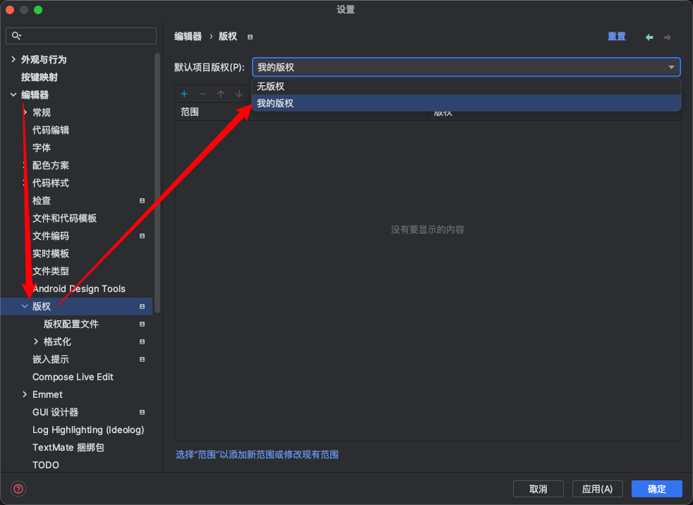Navigate back with the left arrow

[x=649, y=37]
